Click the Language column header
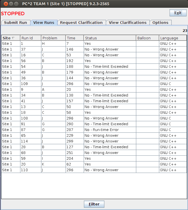Screen dimensions: 188x210 click(x=172, y=38)
